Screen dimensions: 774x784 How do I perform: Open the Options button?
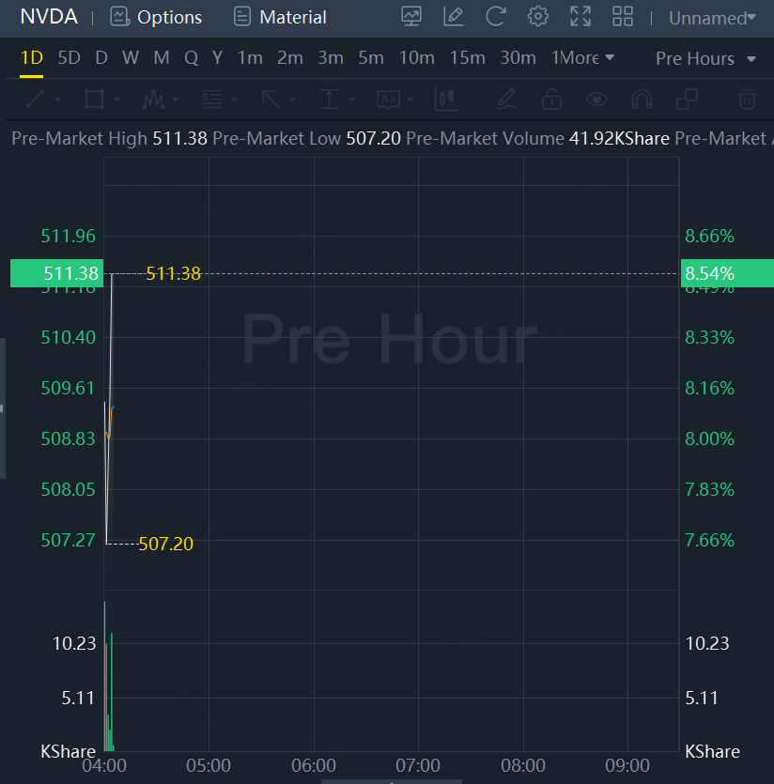pos(156,17)
